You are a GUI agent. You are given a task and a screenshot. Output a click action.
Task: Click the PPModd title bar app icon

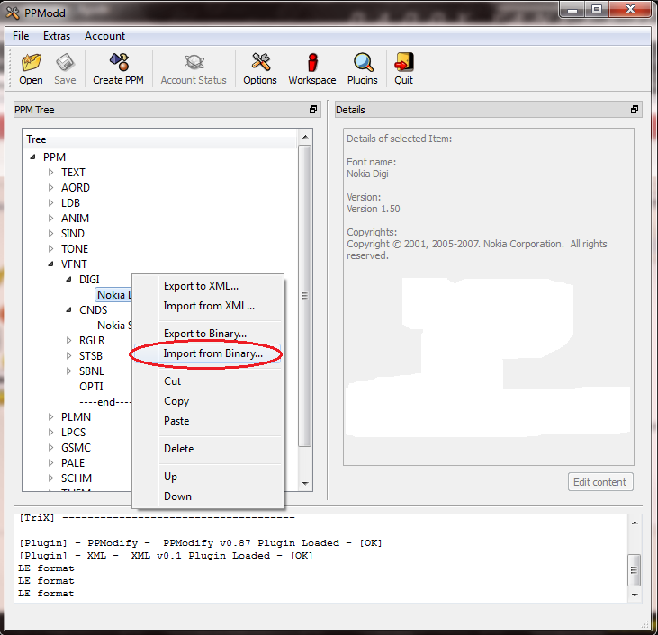click(x=13, y=13)
